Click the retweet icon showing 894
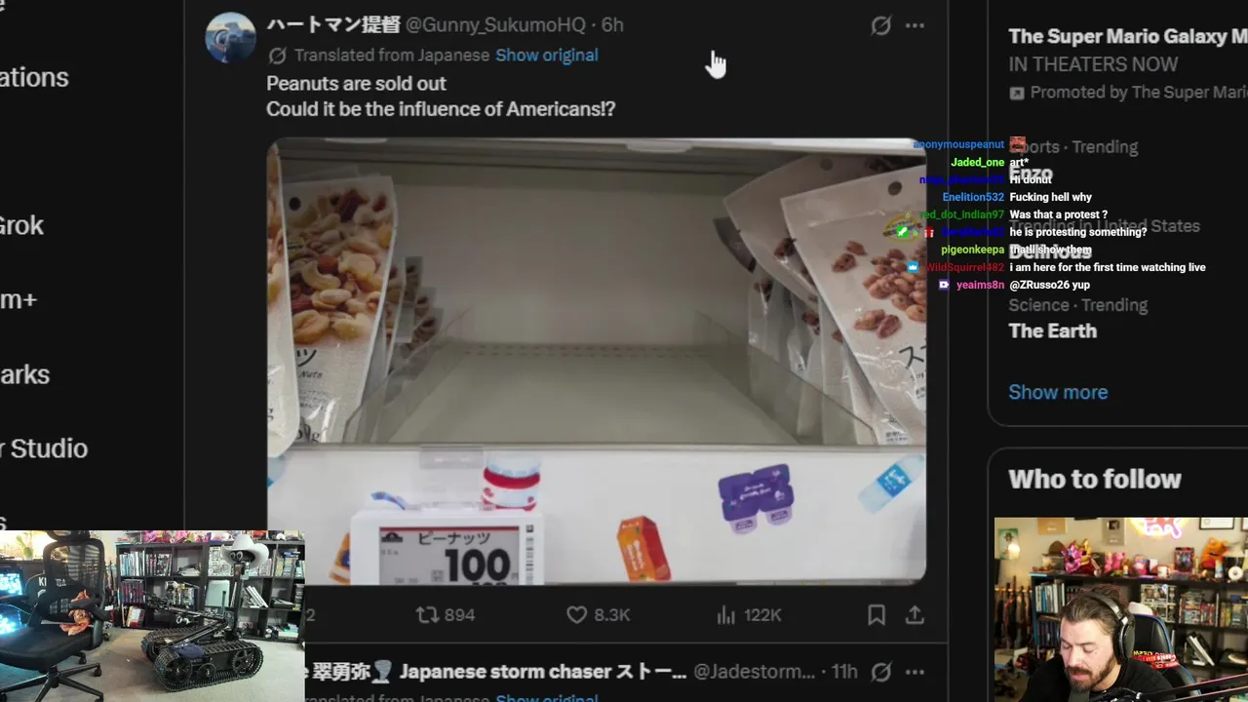This screenshot has width=1248, height=702. tap(446, 615)
